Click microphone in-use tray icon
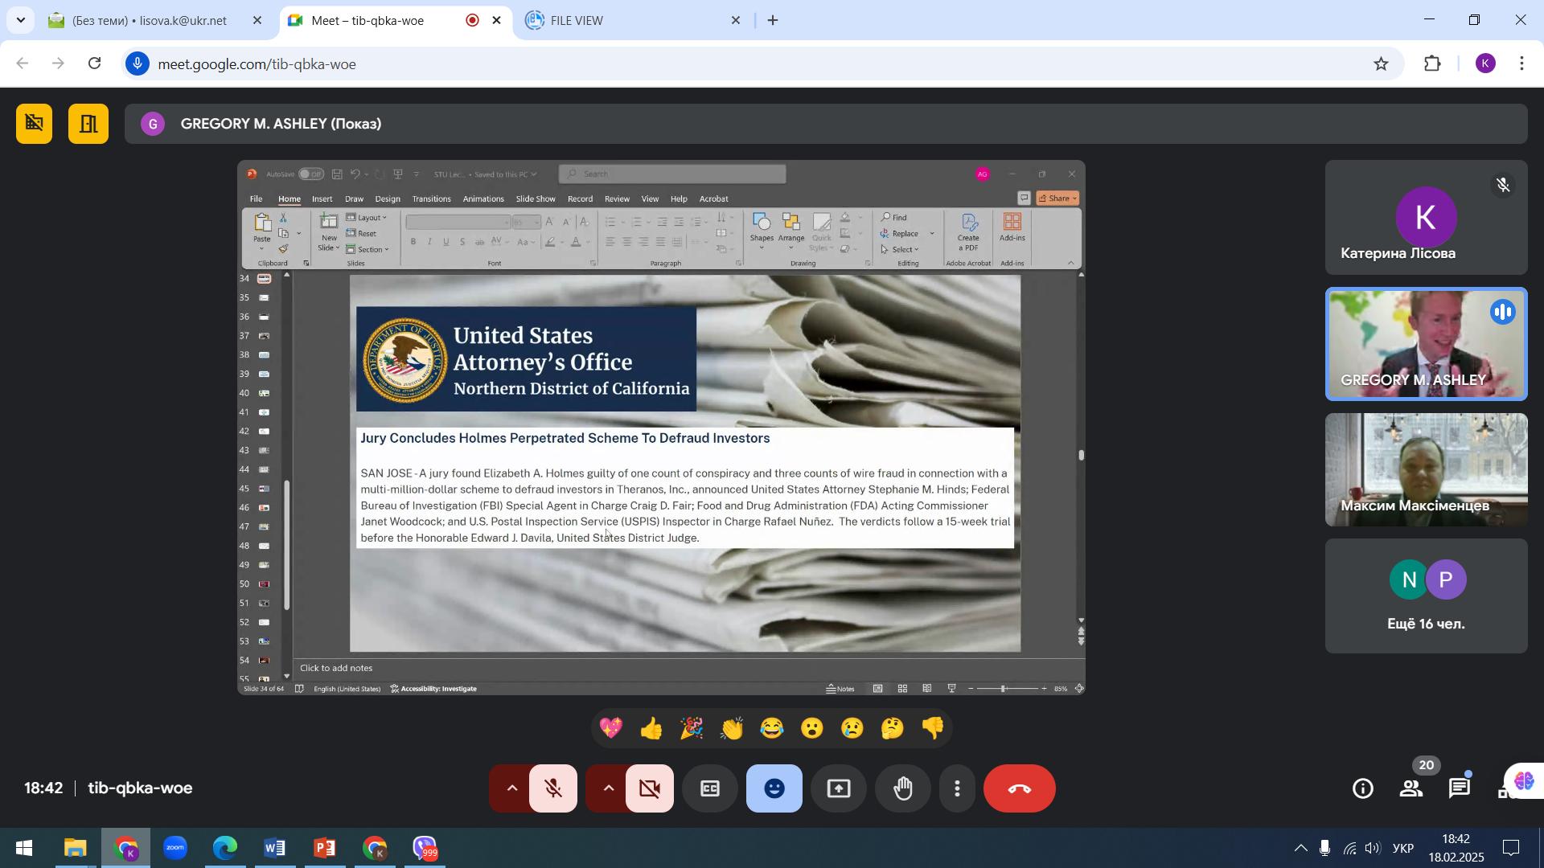The width and height of the screenshot is (1544, 868). [x=1324, y=849]
